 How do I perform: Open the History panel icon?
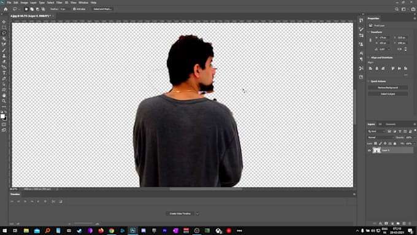point(361,20)
